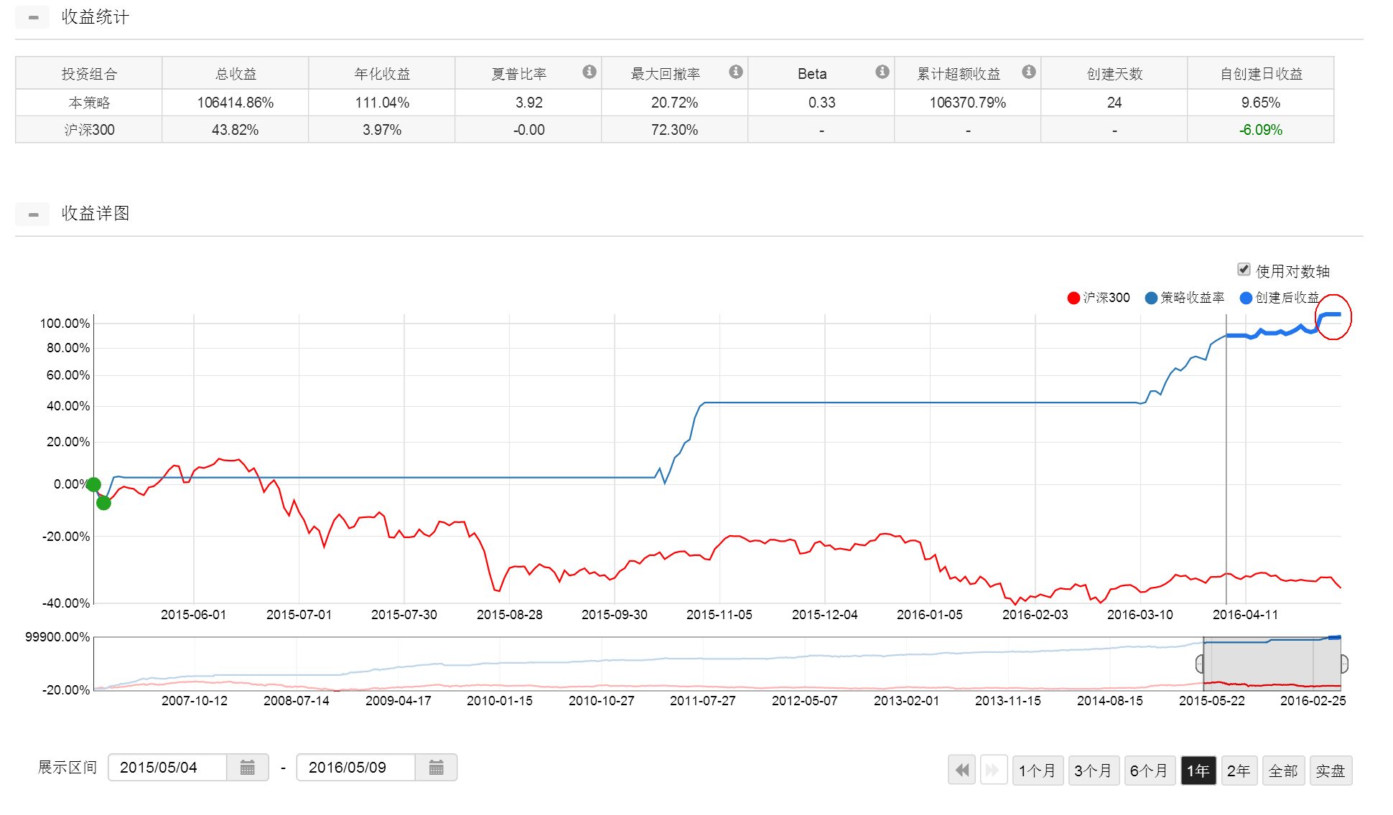The width and height of the screenshot is (1393, 815).
Task: Open the end date calendar picker
Action: [x=436, y=768]
